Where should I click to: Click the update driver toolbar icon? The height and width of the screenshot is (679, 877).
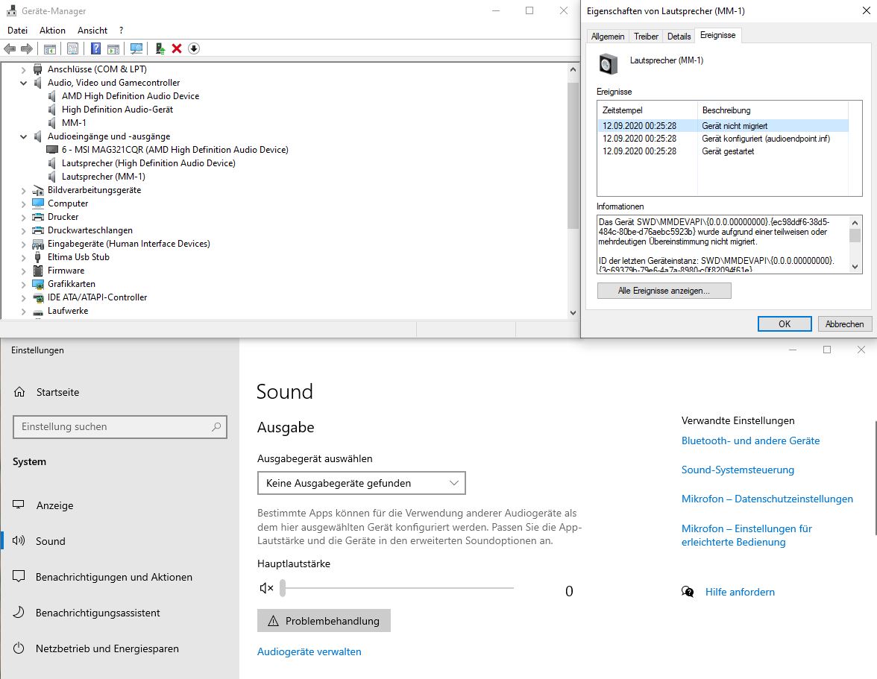(160, 48)
